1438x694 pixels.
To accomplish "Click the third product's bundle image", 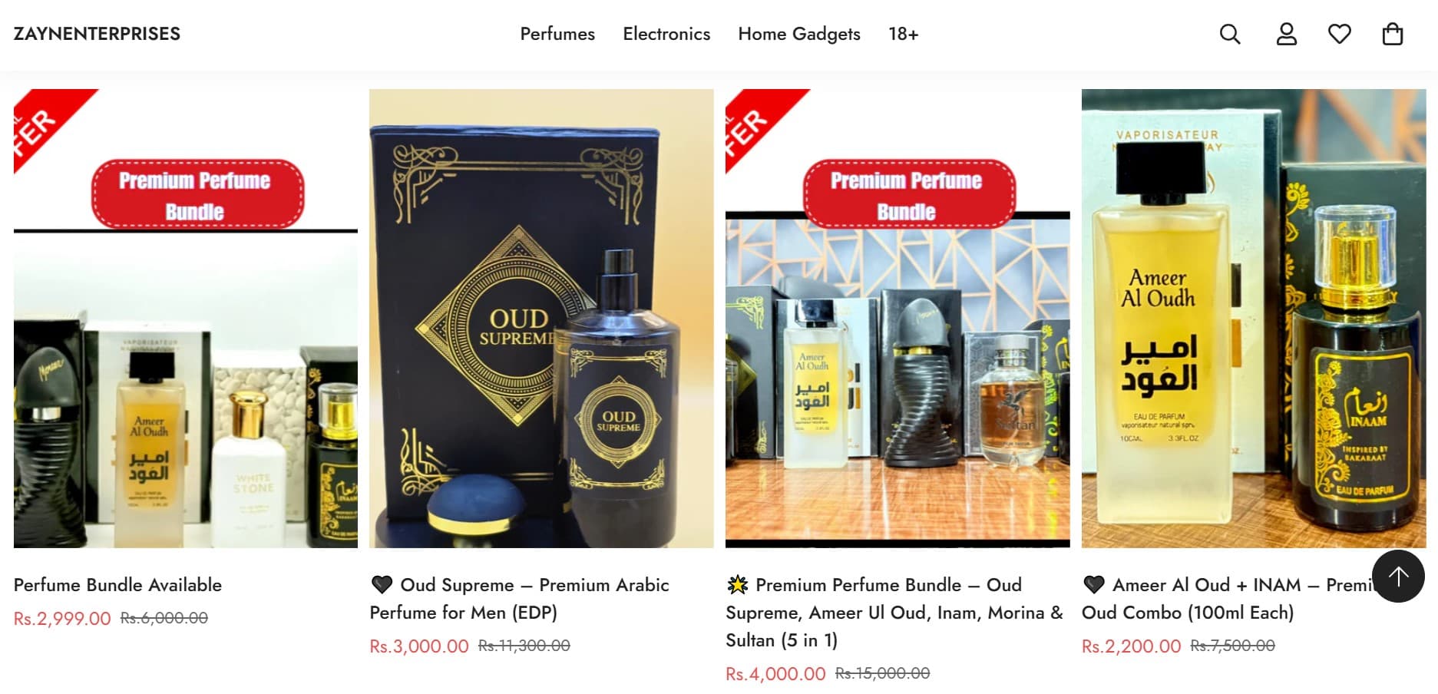I will (898, 319).
